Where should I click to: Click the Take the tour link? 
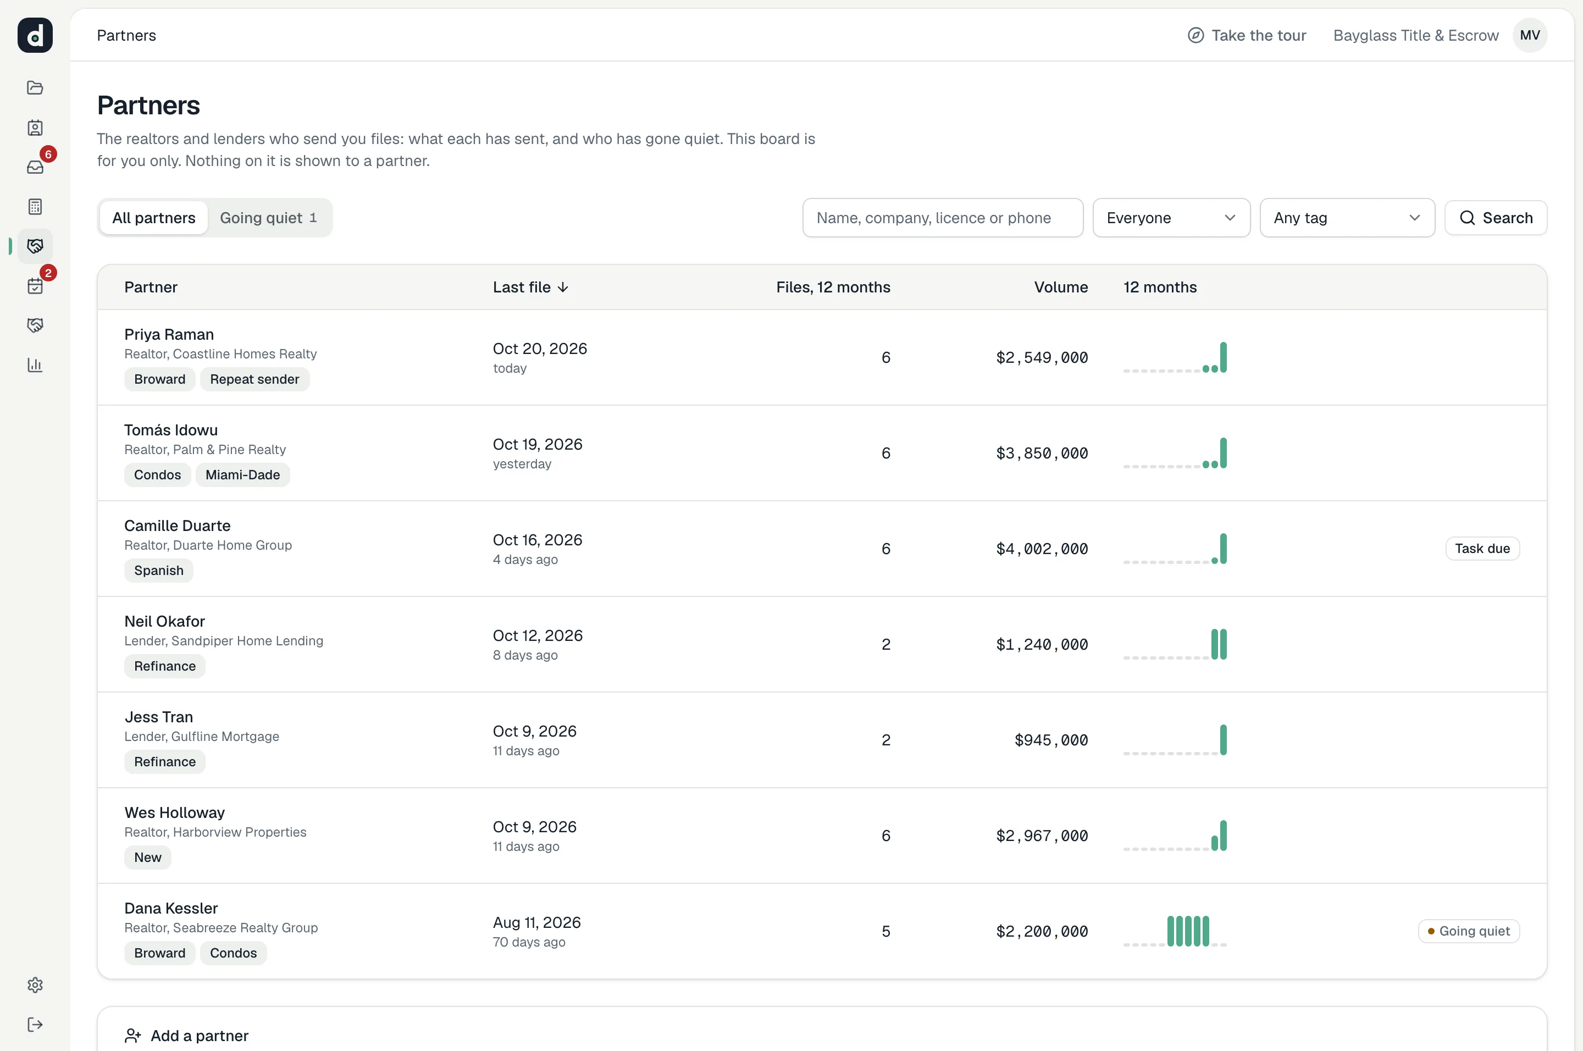click(x=1247, y=35)
